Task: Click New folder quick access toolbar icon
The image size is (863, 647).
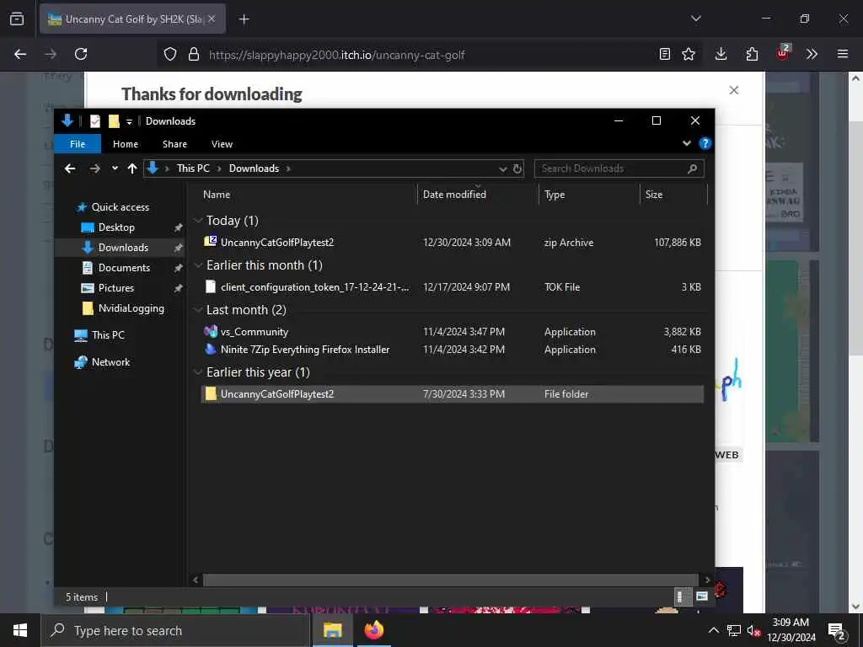Action: click(114, 121)
